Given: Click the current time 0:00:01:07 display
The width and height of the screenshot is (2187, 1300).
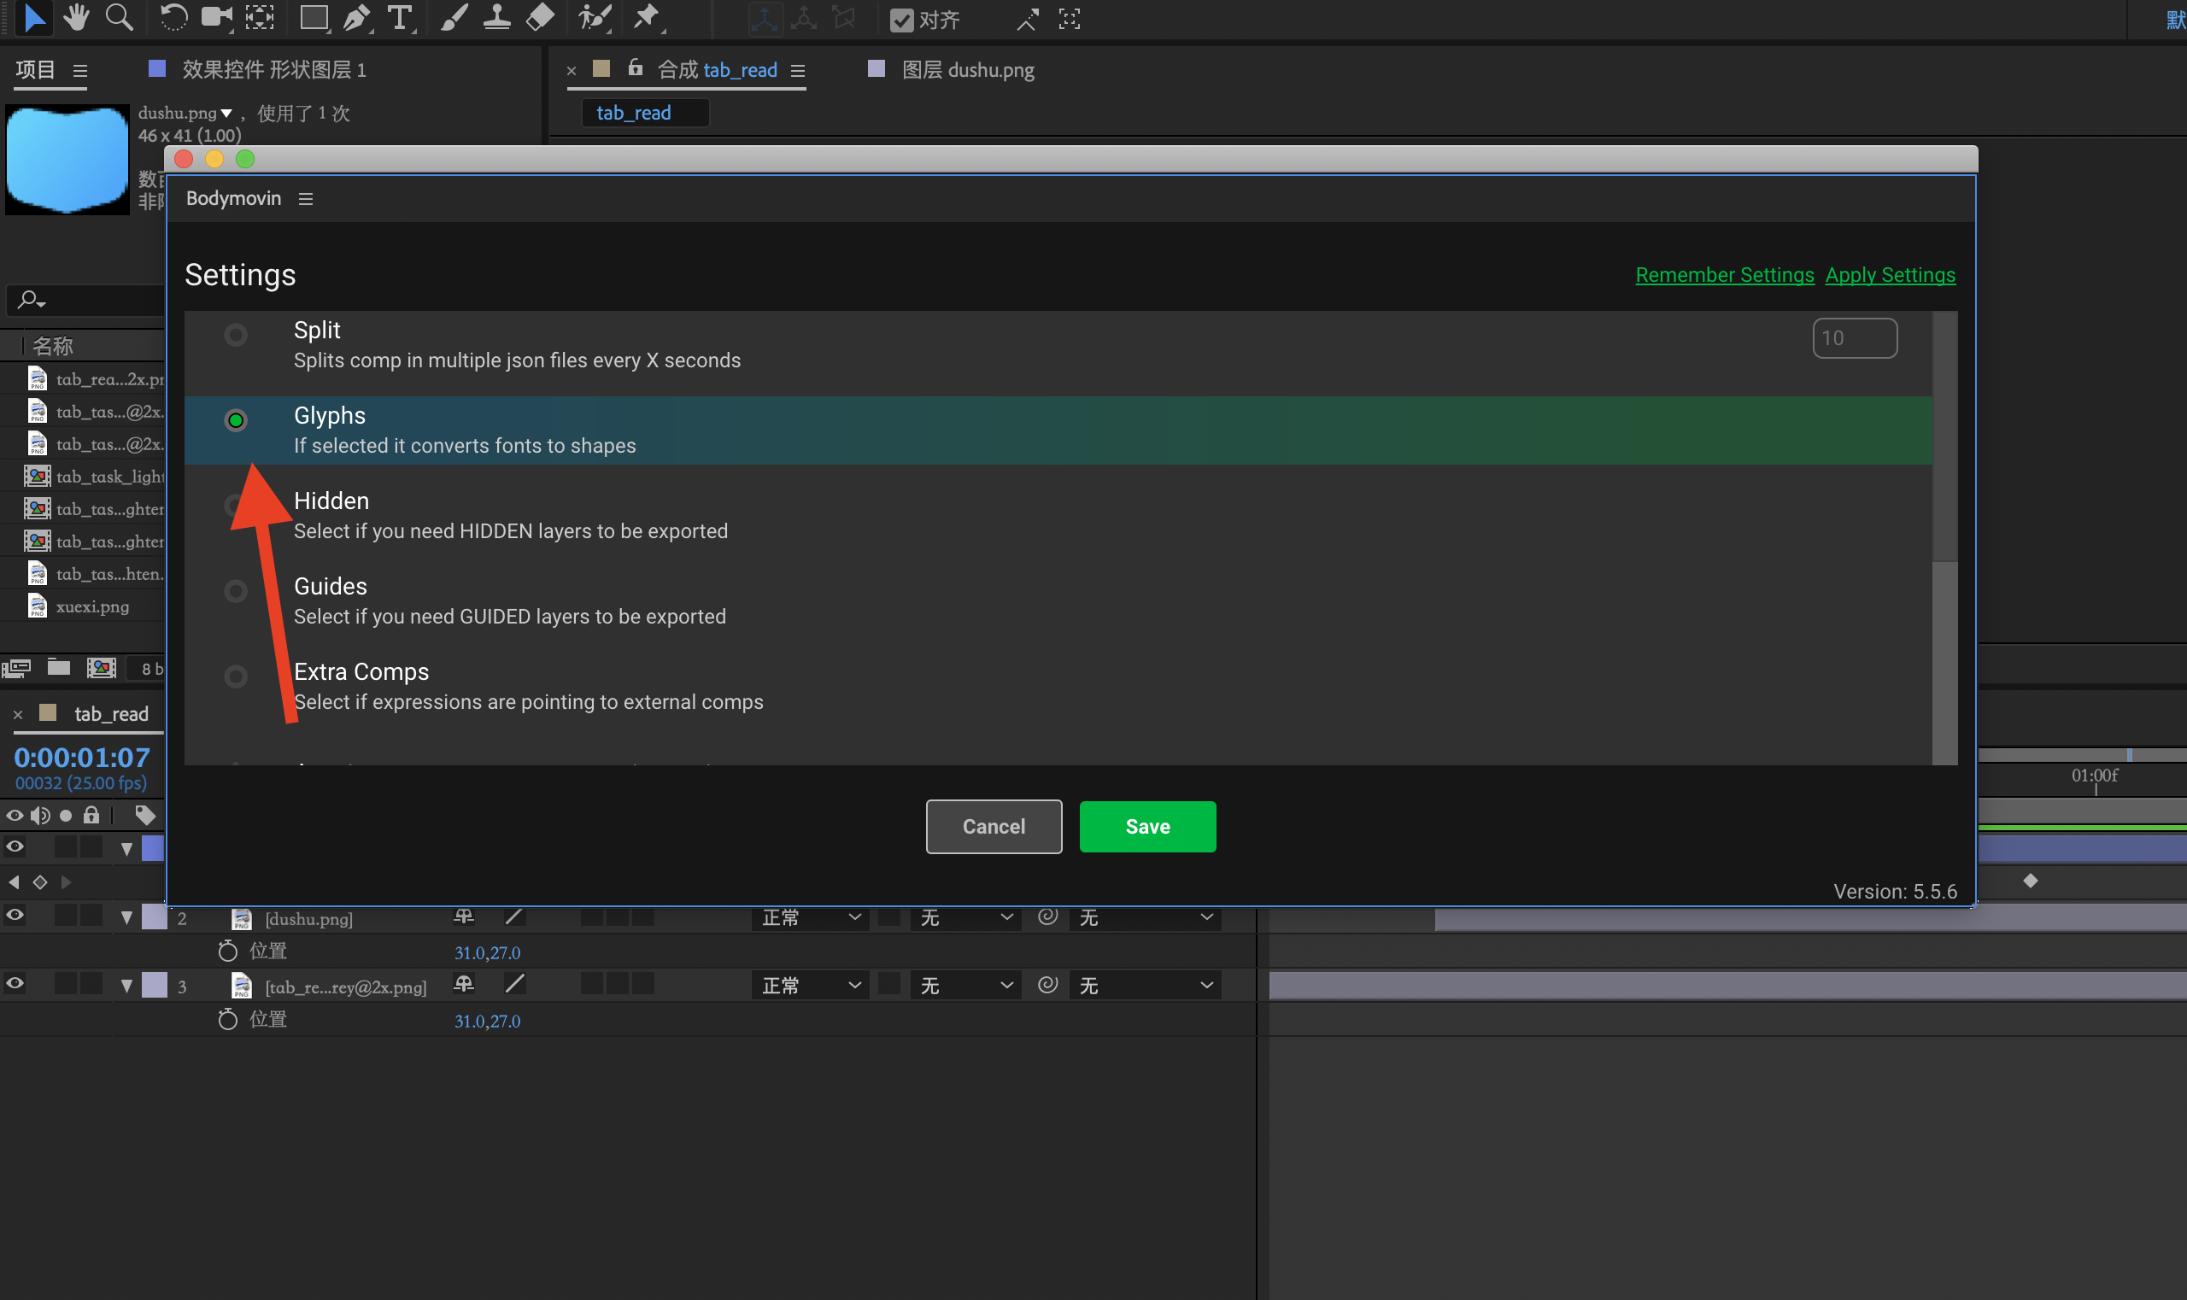Looking at the screenshot, I should tap(81, 757).
